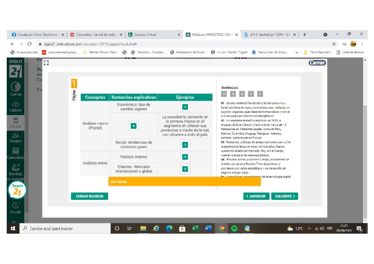Open the Lista de lectura reading list

(x=350, y=52)
